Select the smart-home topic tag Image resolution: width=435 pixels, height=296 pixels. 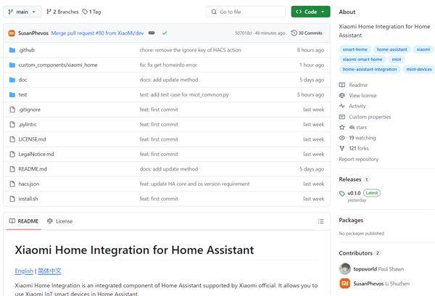[x=355, y=49]
